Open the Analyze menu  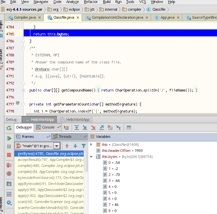click(72, 2)
